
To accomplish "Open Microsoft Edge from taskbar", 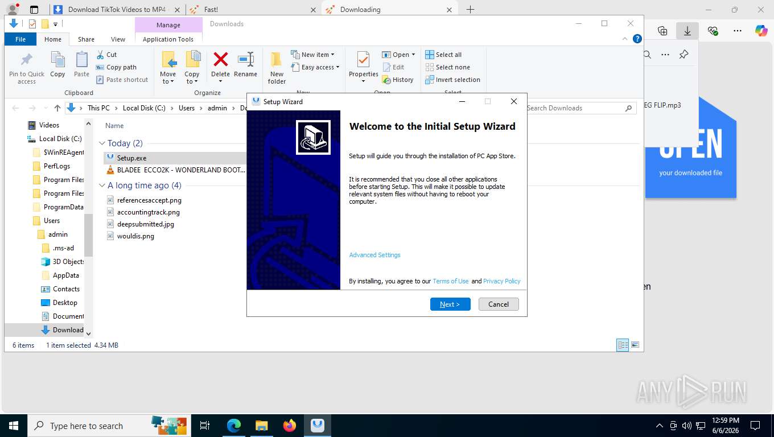I will tap(234, 425).
